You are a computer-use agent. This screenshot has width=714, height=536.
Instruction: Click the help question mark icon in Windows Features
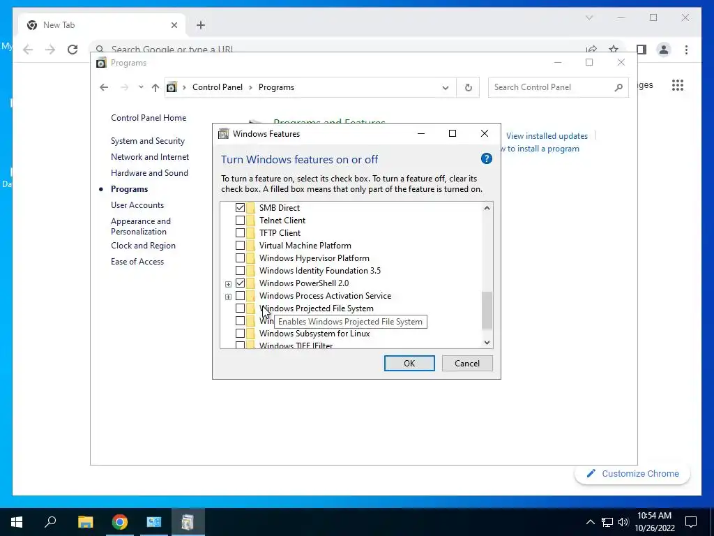pos(486,158)
